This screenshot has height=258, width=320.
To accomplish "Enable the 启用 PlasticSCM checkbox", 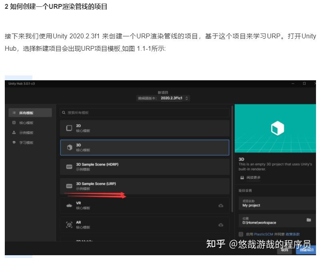I will [x=241, y=234].
